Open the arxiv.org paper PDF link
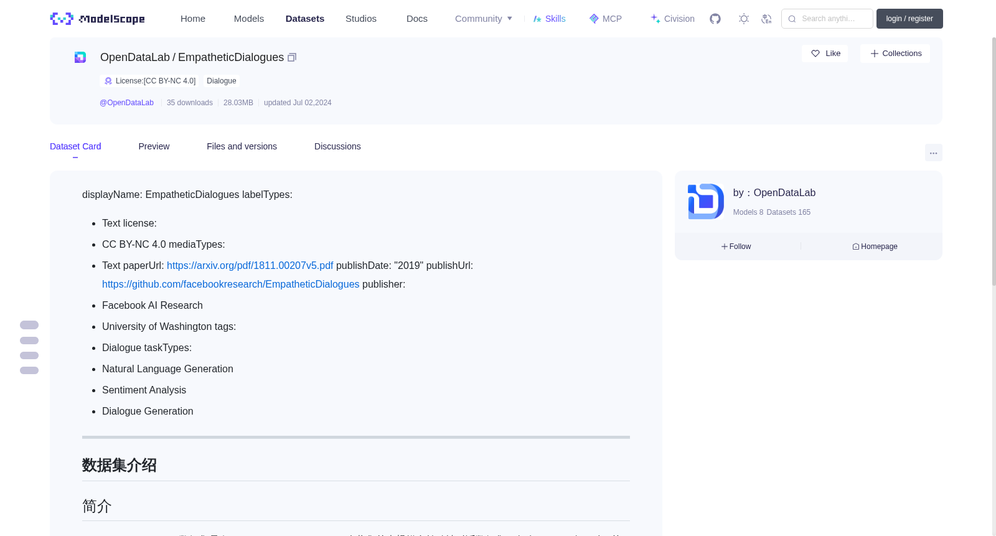This screenshot has height=536, width=996. 250,265
